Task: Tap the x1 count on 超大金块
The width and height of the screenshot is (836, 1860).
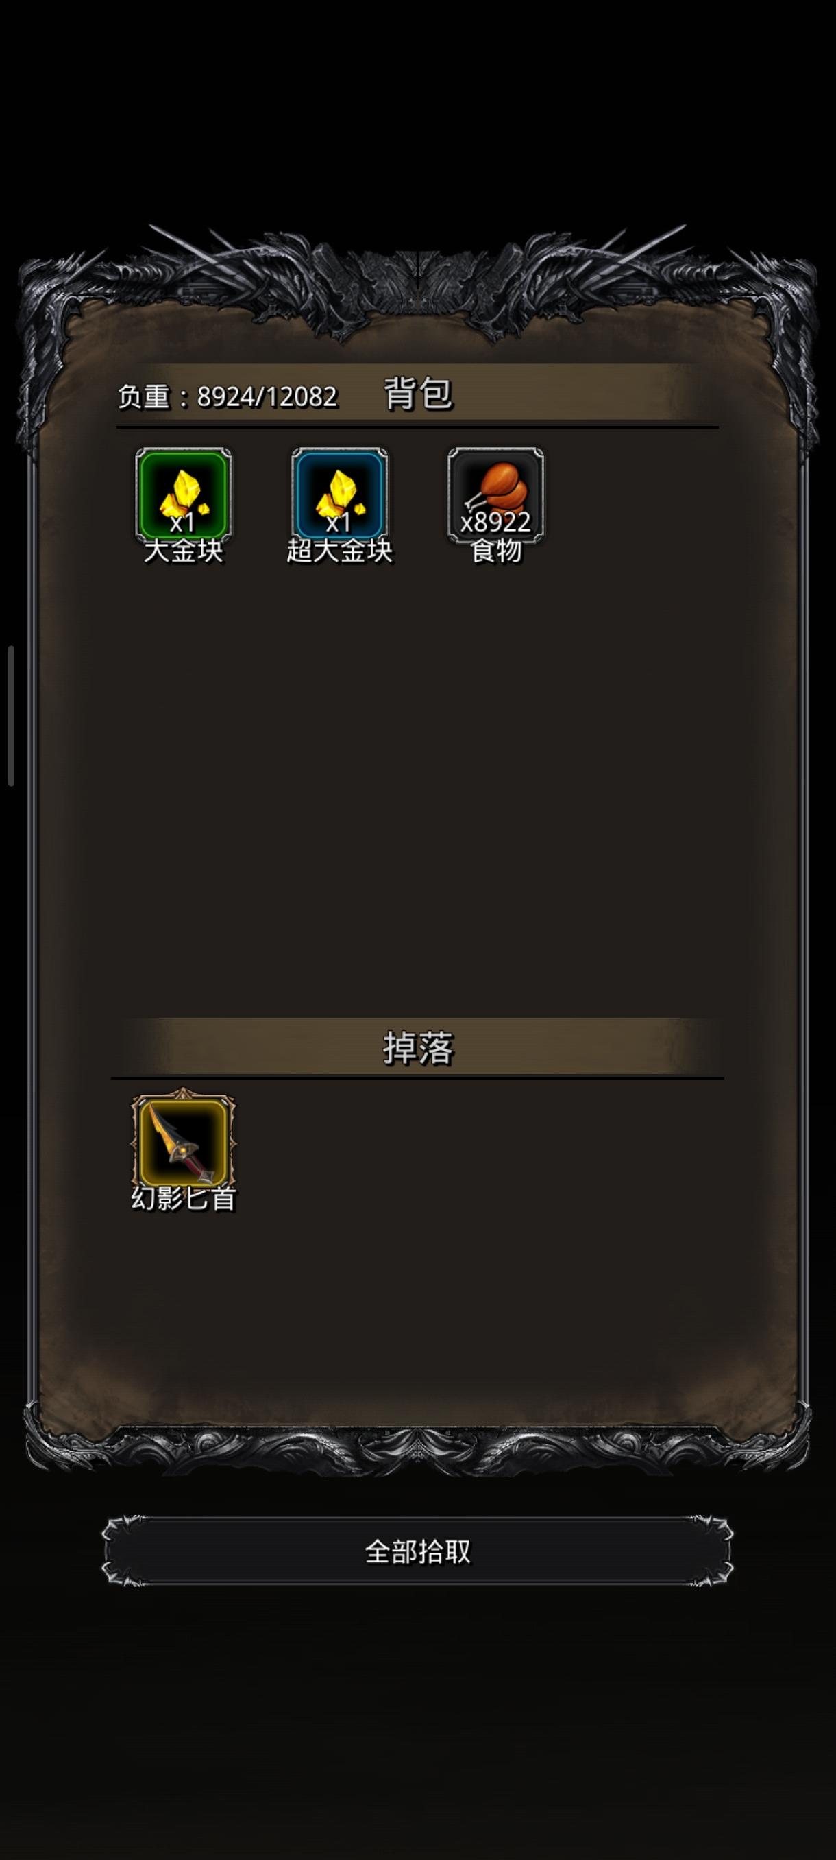Action: pyautogui.click(x=339, y=522)
